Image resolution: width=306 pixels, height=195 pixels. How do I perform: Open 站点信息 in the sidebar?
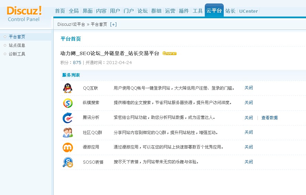(17, 45)
